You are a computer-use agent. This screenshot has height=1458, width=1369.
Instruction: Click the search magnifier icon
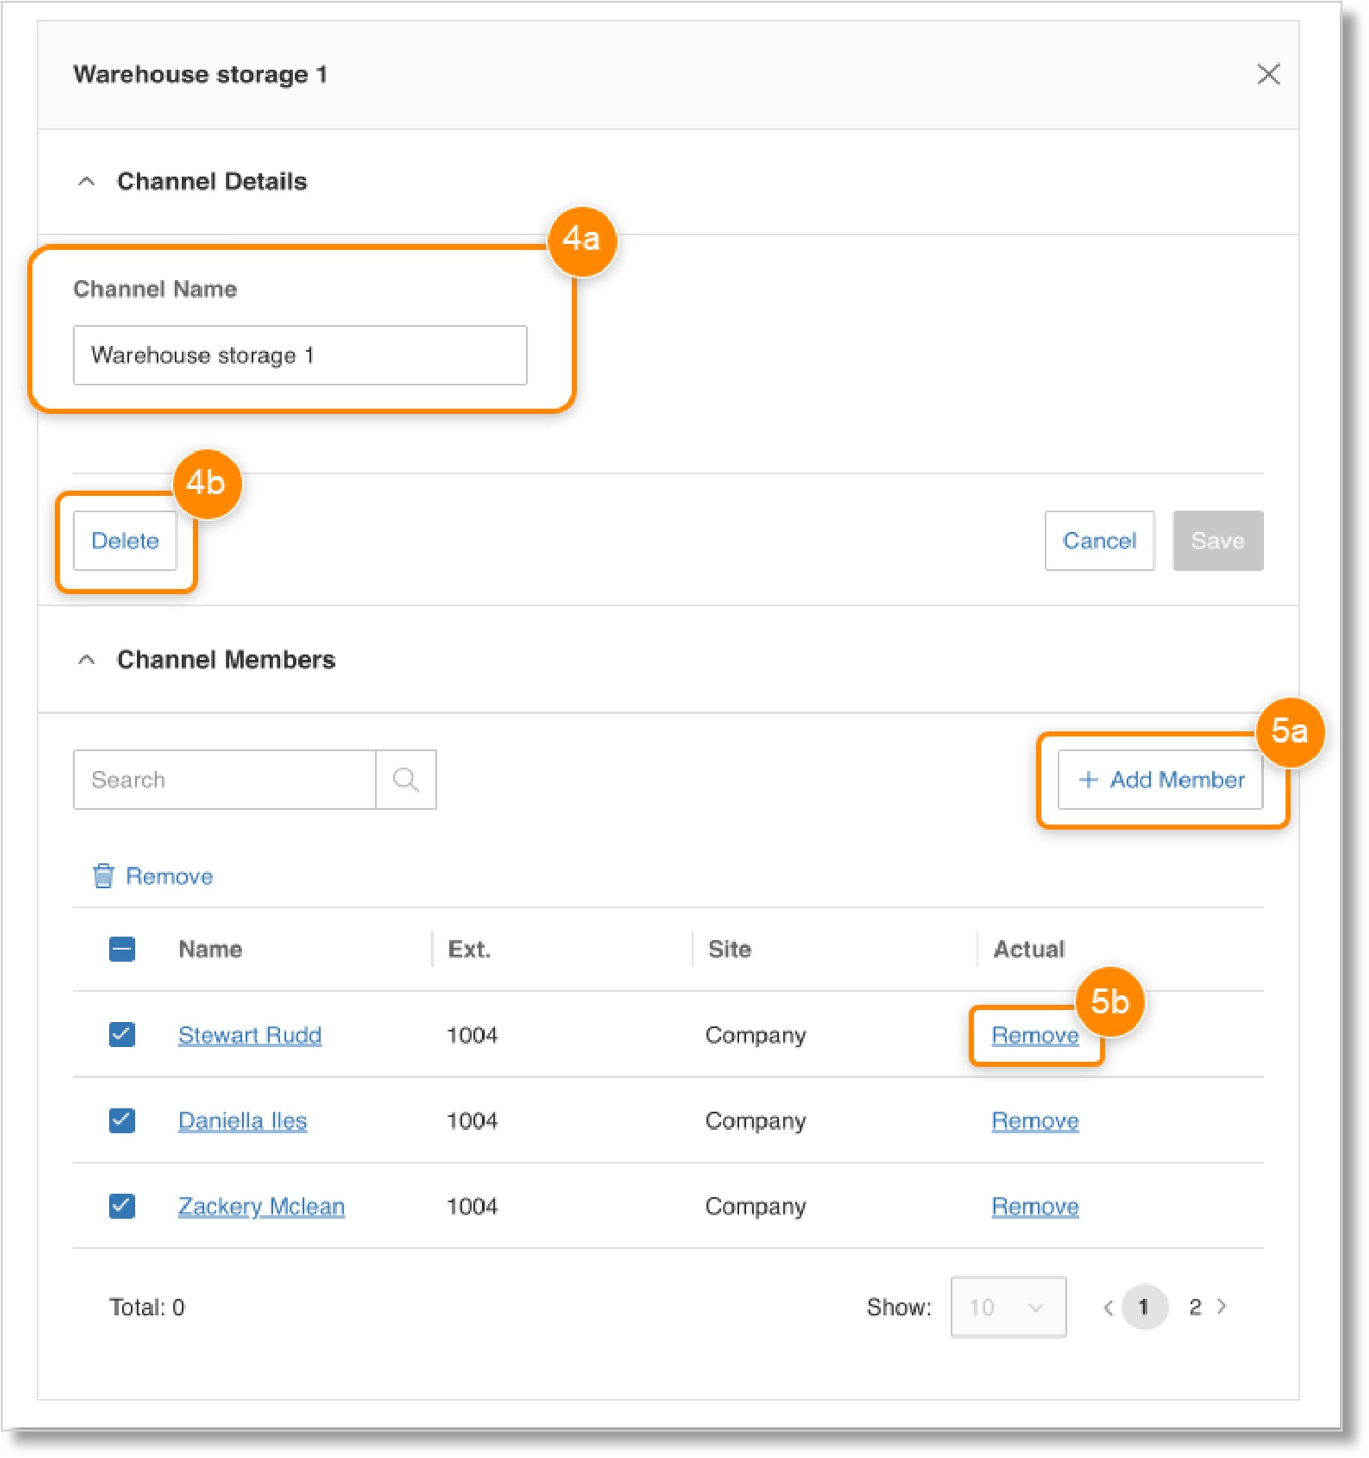pyautogui.click(x=405, y=779)
